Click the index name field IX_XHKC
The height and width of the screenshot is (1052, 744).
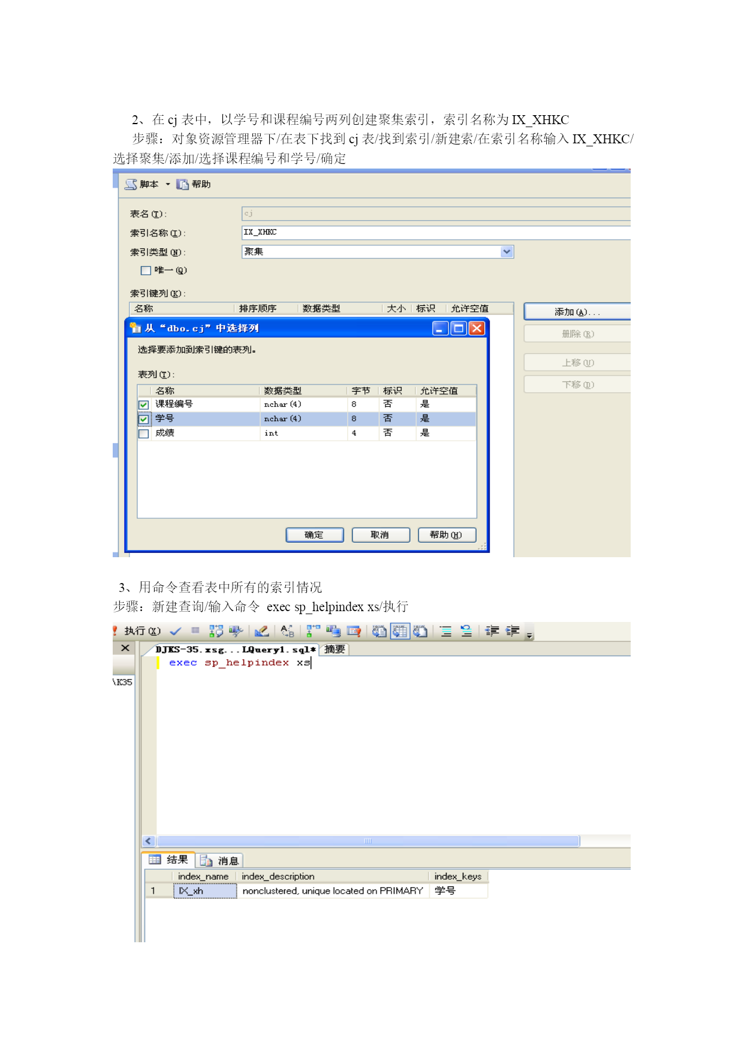tap(436, 233)
